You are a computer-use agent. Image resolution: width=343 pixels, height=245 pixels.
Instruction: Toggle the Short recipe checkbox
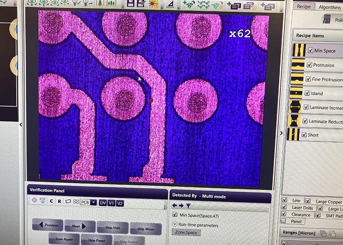(x=304, y=134)
